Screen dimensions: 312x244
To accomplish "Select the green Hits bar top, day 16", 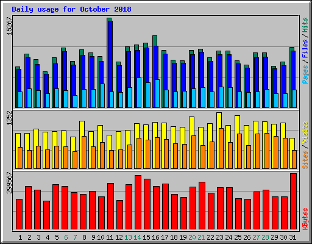I will [155, 41].
